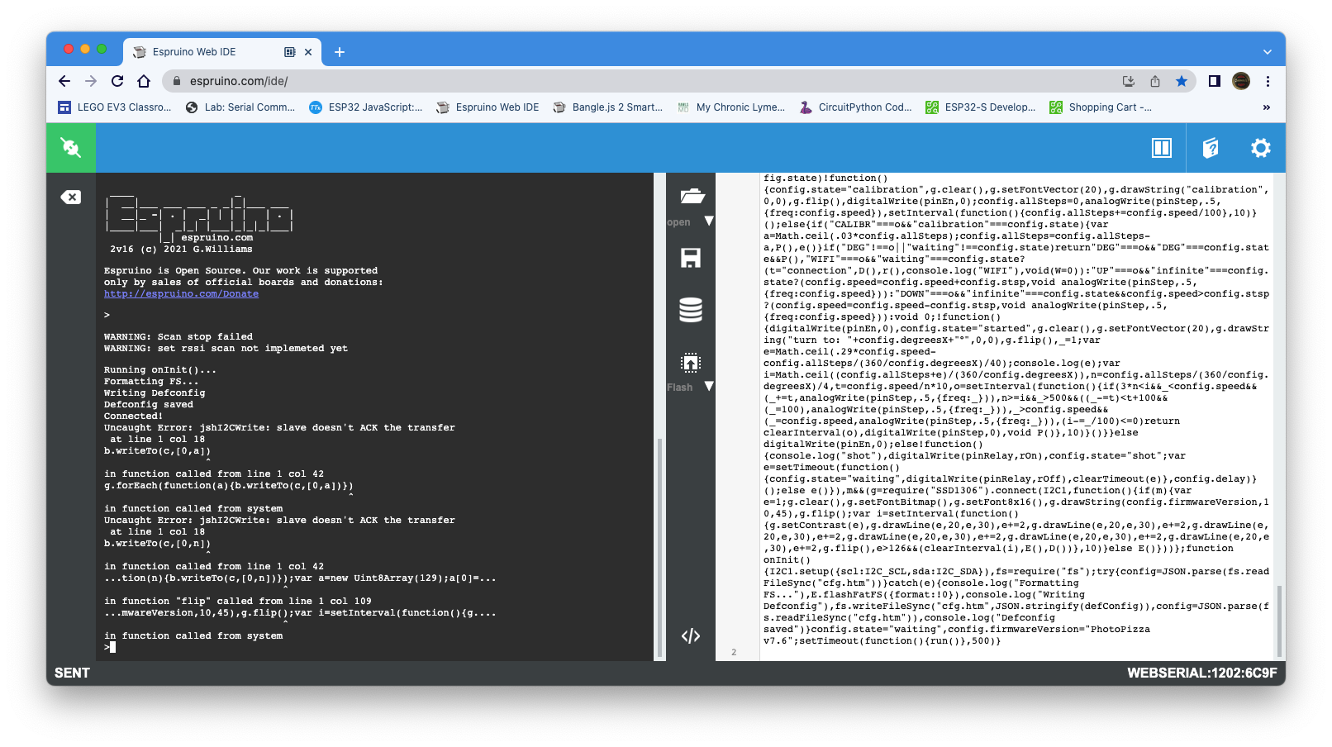This screenshot has height=747, width=1332.
Task: Open a new browser tab
Action: click(340, 52)
